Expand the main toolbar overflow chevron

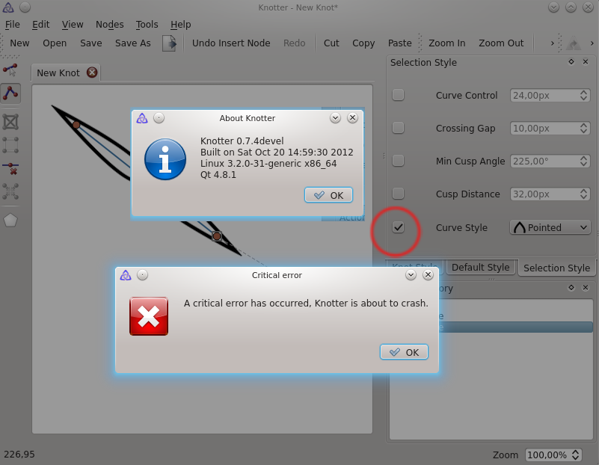pyautogui.click(x=552, y=43)
